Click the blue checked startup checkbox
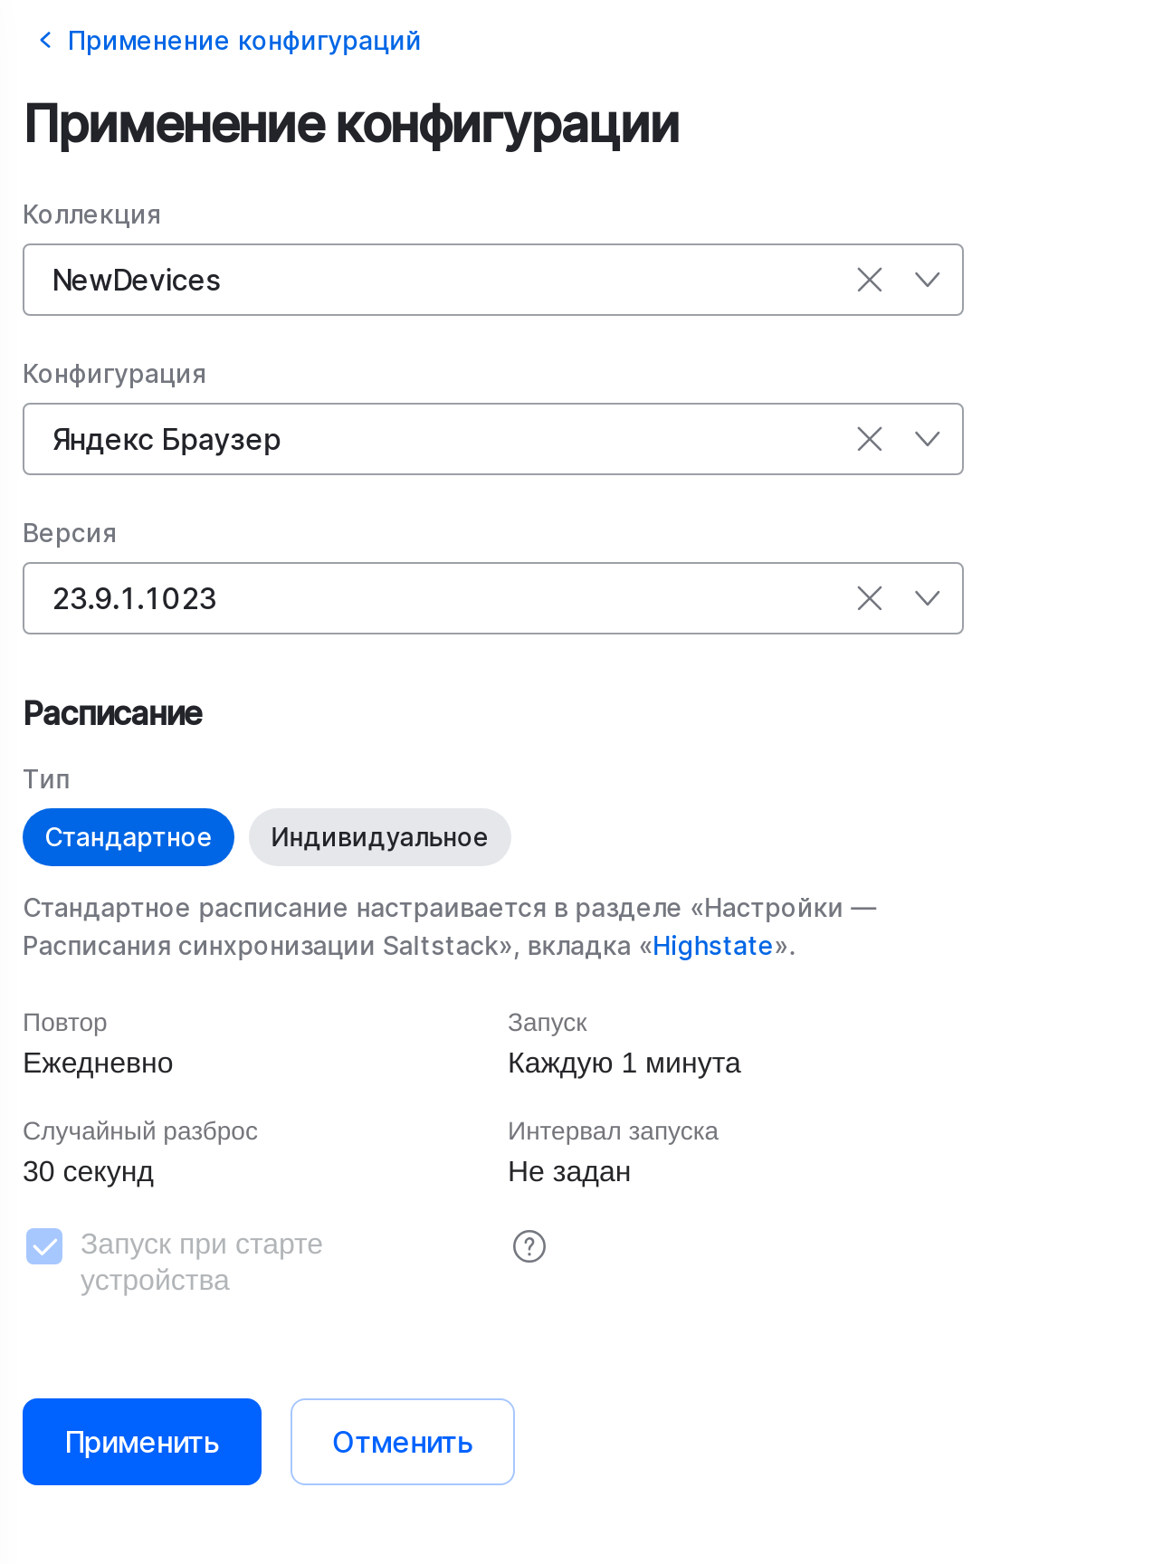This screenshot has height=1564, width=1172. [x=43, y=1246]
